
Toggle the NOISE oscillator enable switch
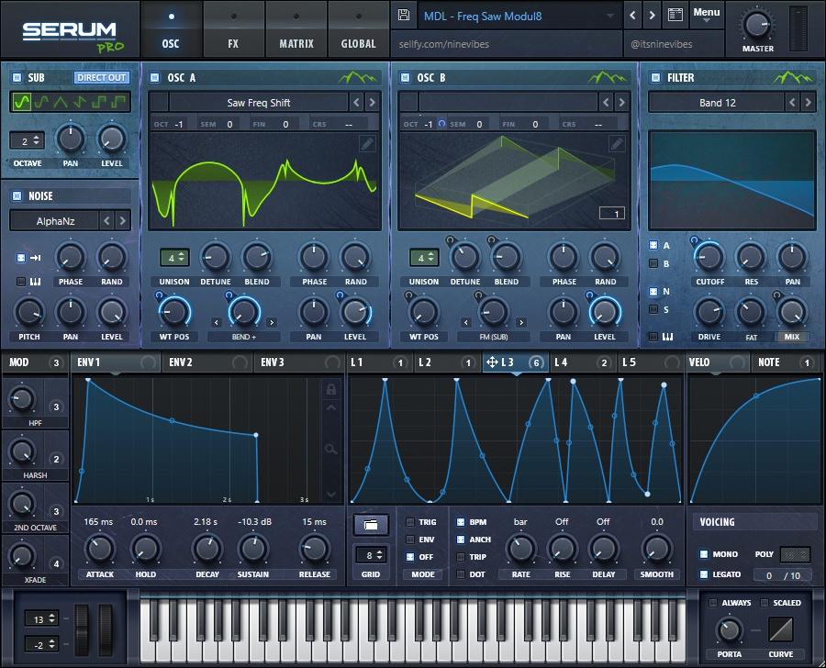pos(17,196)
